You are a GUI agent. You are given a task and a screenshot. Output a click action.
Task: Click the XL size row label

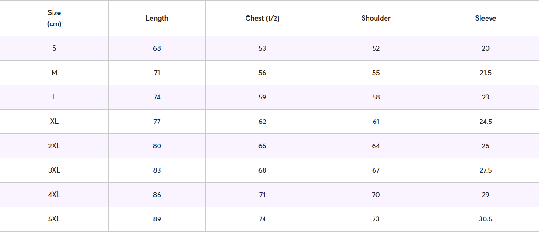point(54,122)
